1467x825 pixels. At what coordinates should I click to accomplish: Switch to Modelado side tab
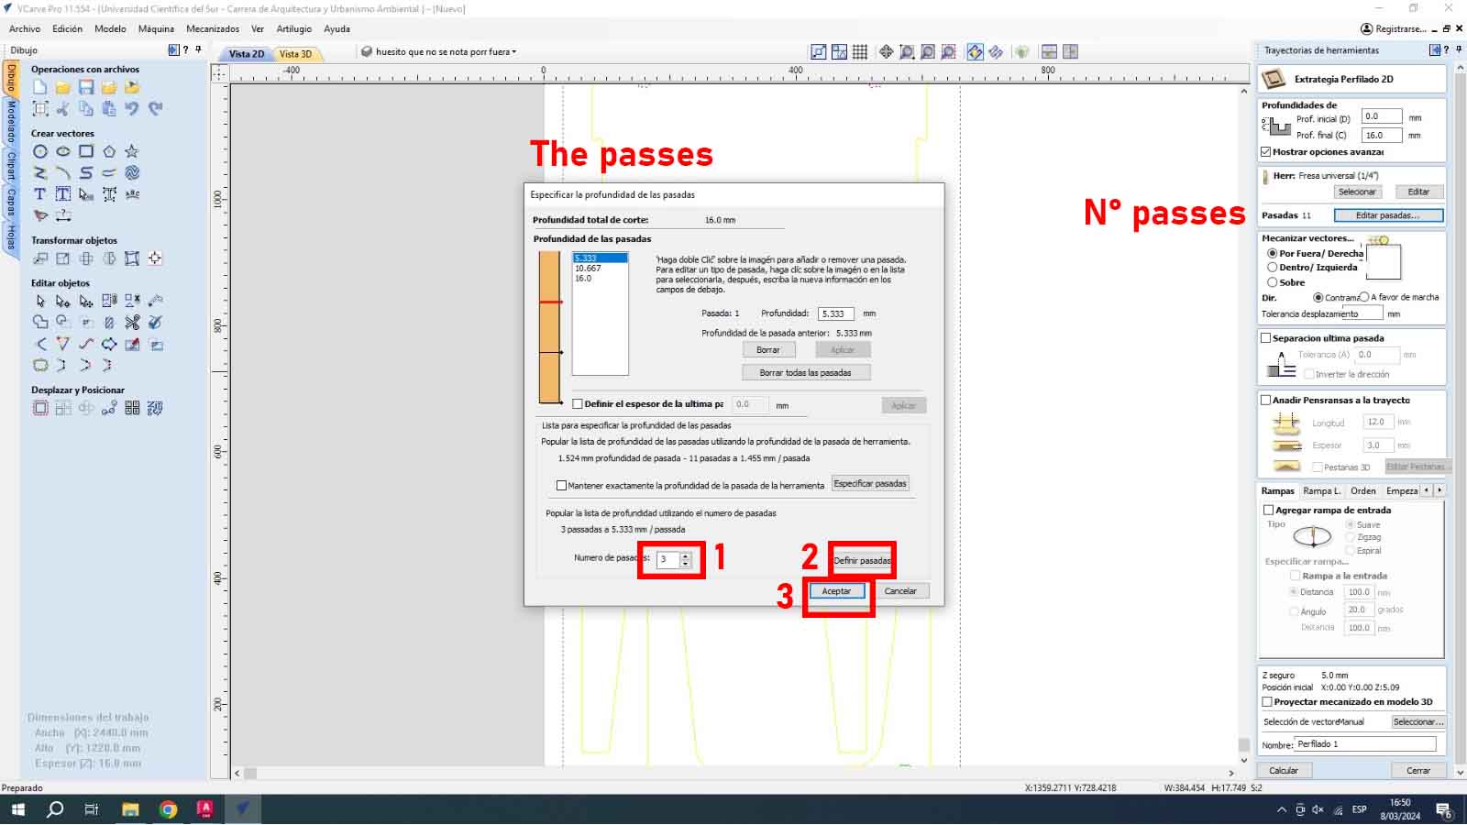(11, 121)
